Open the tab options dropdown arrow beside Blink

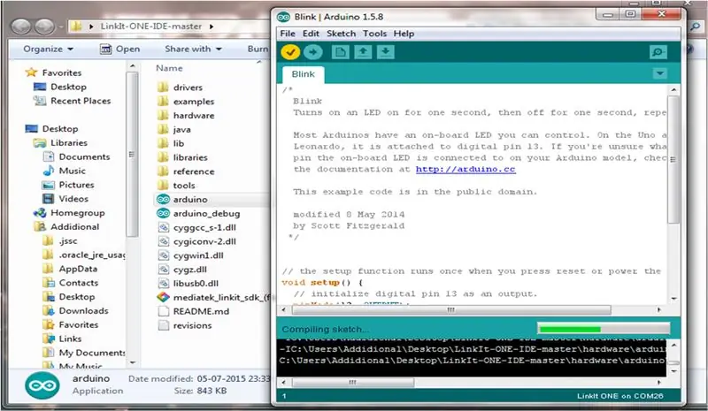click(660, 73)
